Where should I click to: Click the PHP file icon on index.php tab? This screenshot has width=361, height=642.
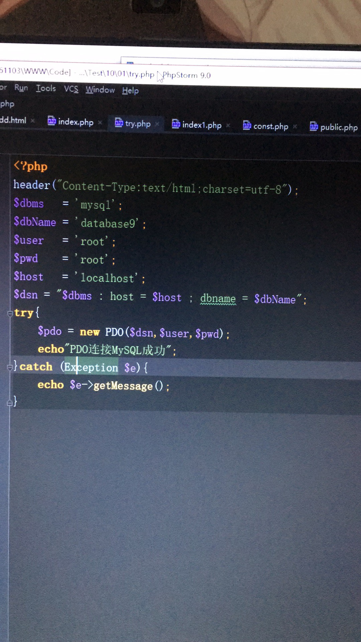52,121
